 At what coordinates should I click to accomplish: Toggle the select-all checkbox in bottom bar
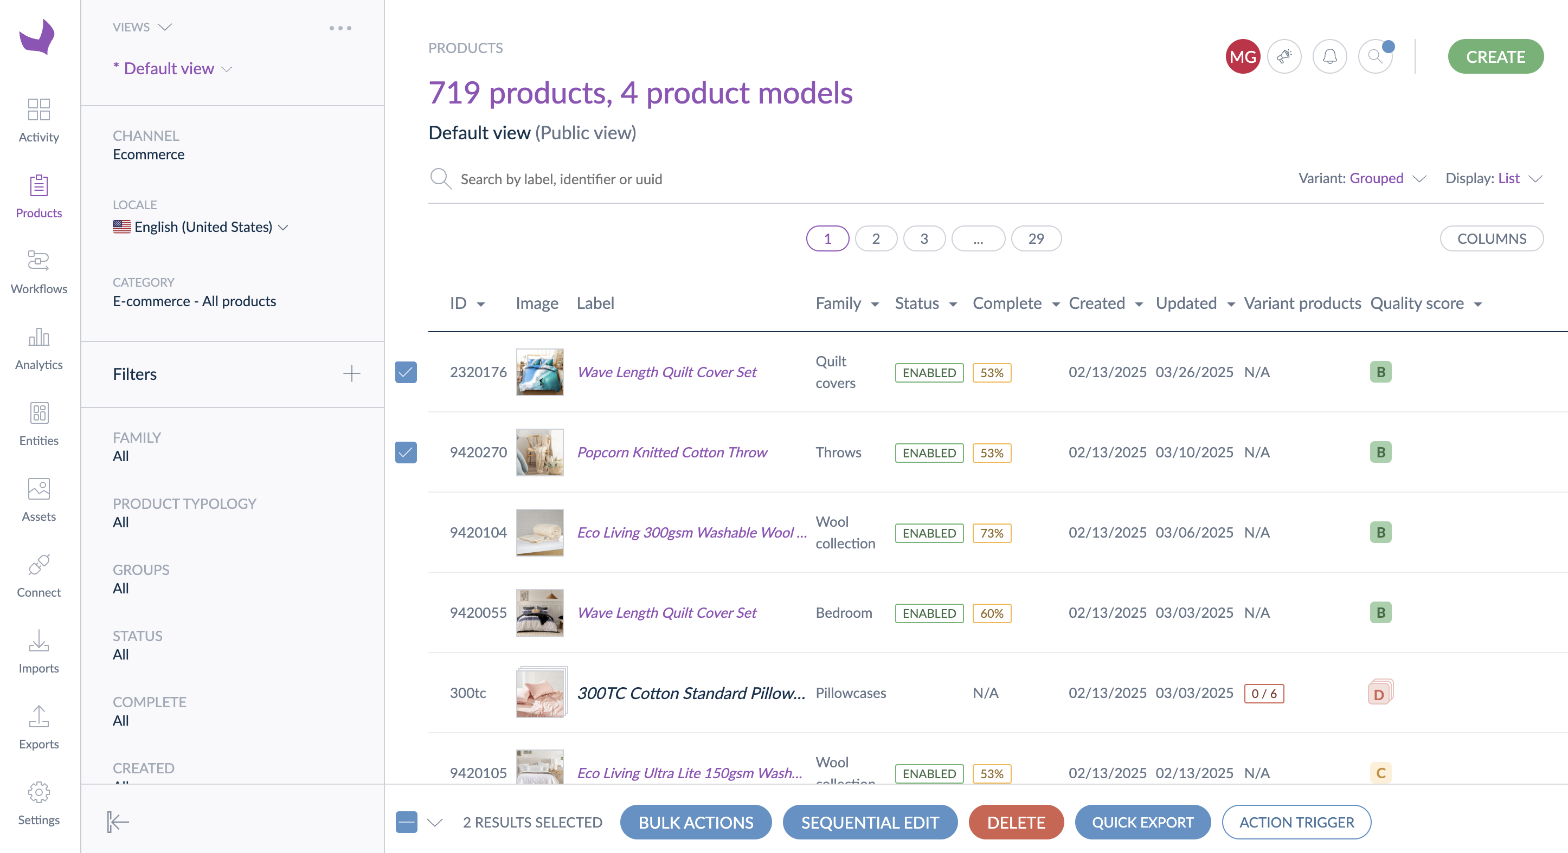click(x=407, y=822)
